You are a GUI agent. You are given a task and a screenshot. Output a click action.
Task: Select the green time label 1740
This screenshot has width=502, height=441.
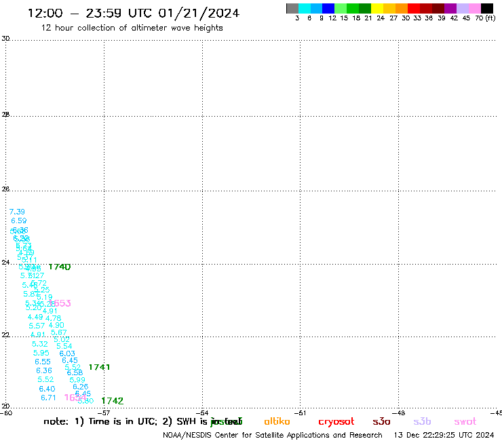(x=60, y=267)
